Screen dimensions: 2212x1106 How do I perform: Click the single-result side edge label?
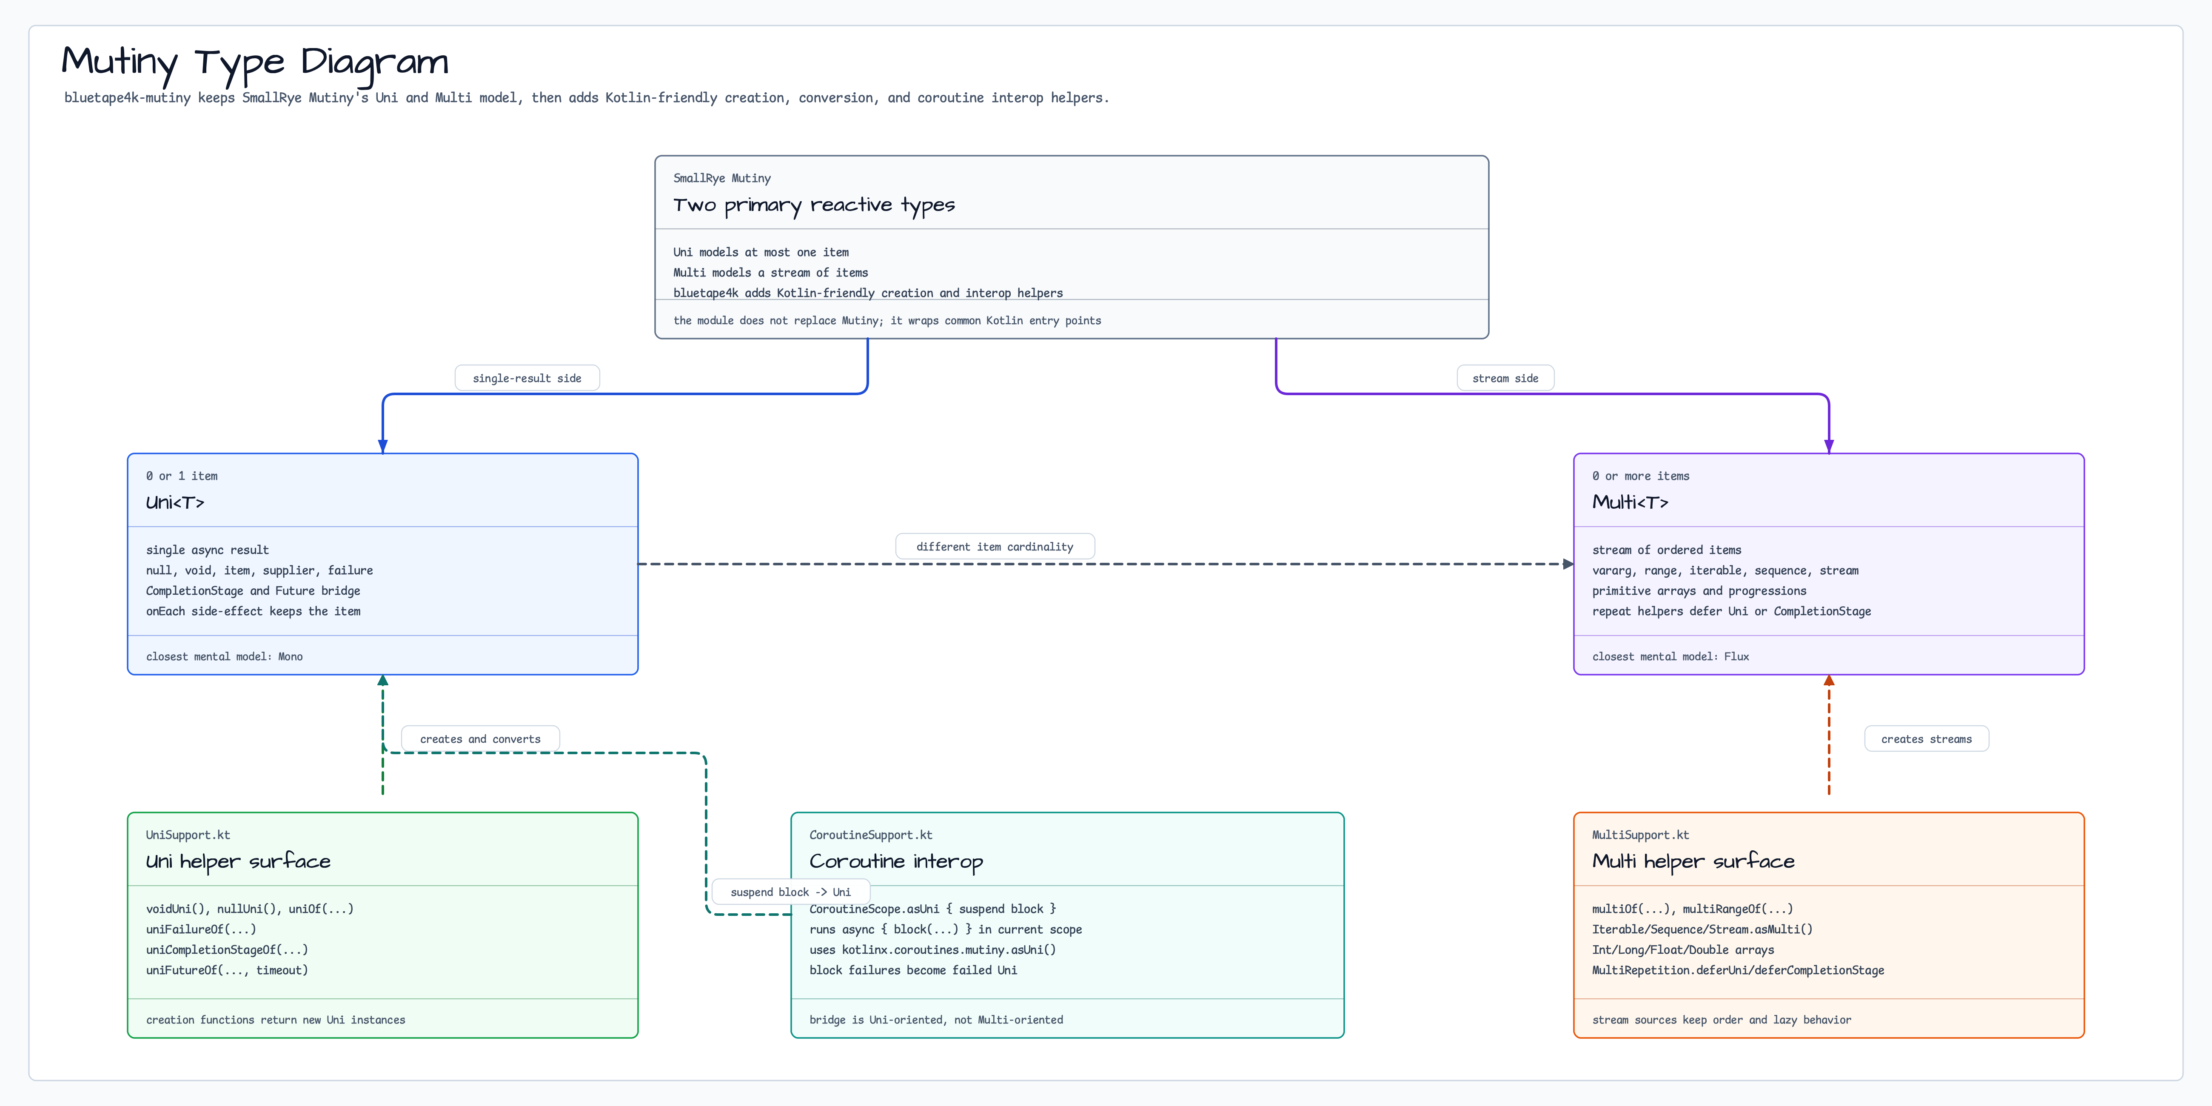click(x=527, y=379)
